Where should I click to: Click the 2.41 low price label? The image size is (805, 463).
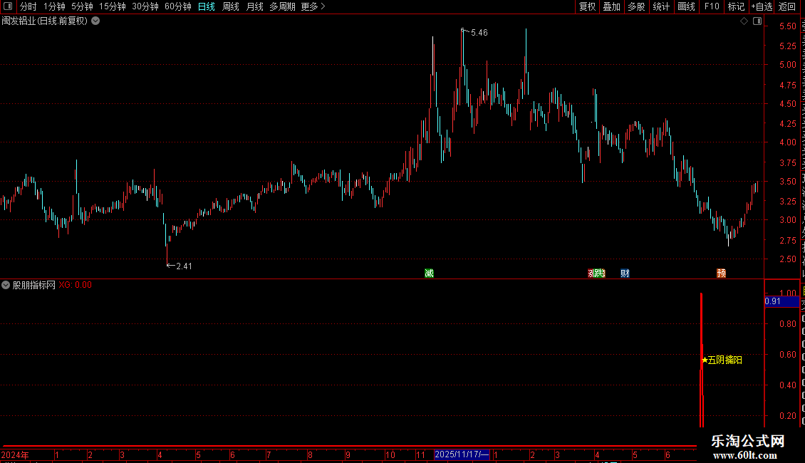(184, 266)
